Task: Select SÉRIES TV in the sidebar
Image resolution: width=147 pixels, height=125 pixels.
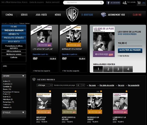Action: pyautogui.click(x=14, y=34)
